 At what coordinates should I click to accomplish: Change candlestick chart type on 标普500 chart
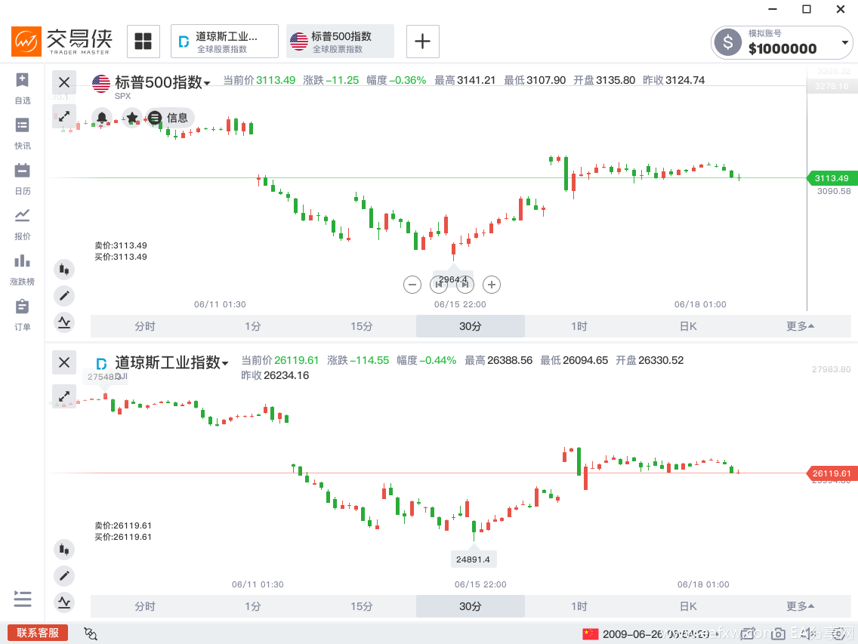pyautogui.click(x=64, y=270)
